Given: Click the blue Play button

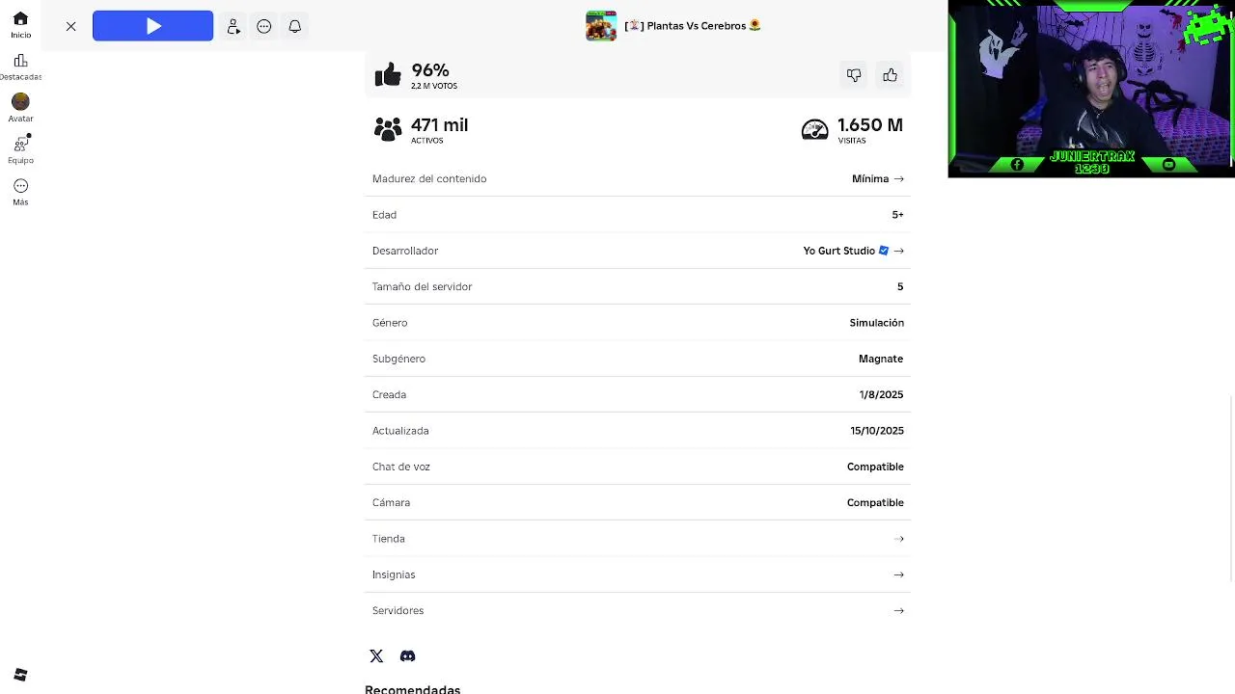Looking at the screenshot, I should point(152,26).
